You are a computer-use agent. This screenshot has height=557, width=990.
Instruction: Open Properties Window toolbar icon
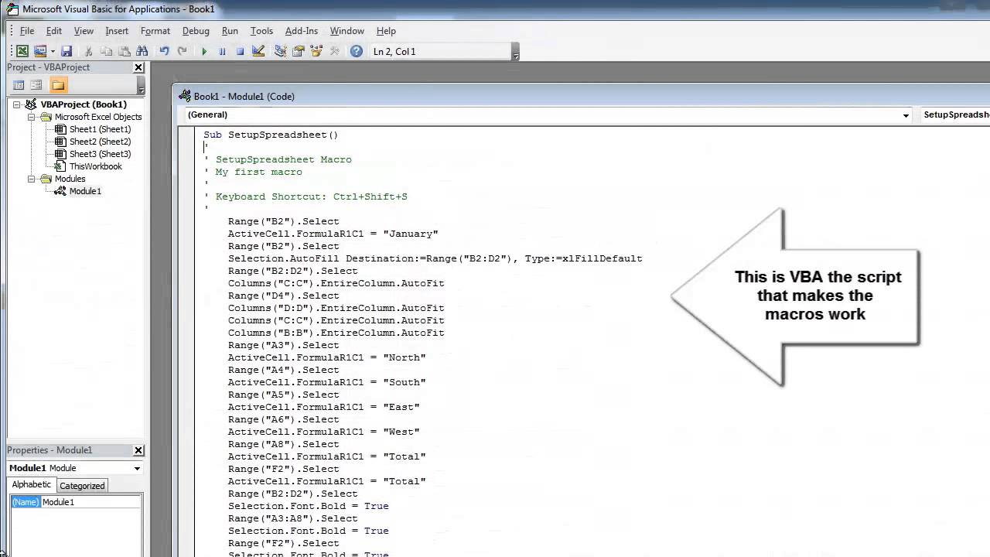pos(298,51)
